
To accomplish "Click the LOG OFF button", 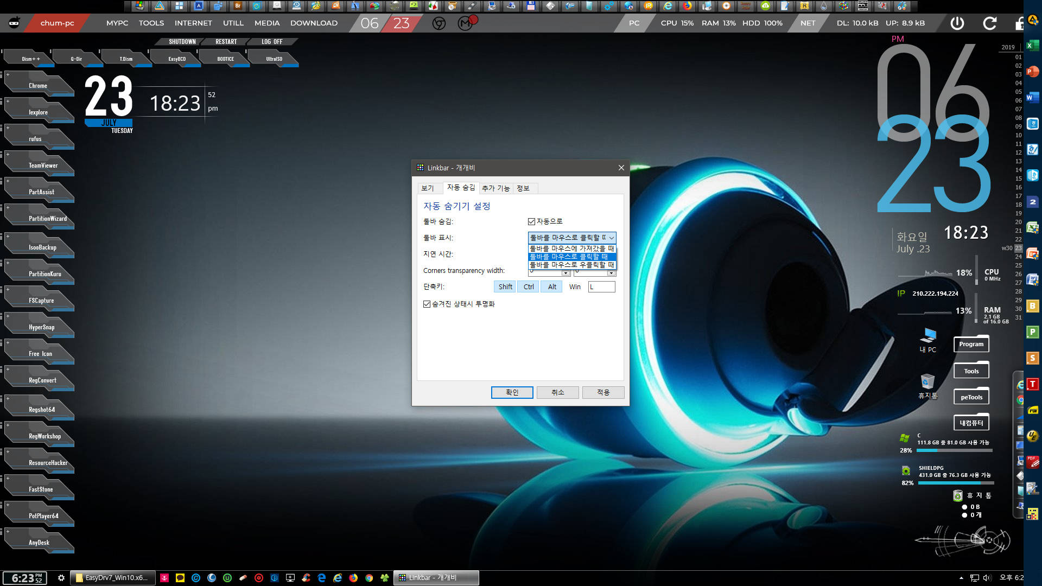I will [272, 42].
